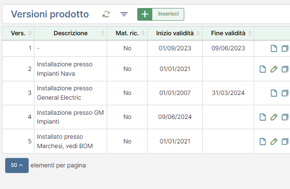Sort by Descrizione column header
290x189 pixels.
[71, 33]
